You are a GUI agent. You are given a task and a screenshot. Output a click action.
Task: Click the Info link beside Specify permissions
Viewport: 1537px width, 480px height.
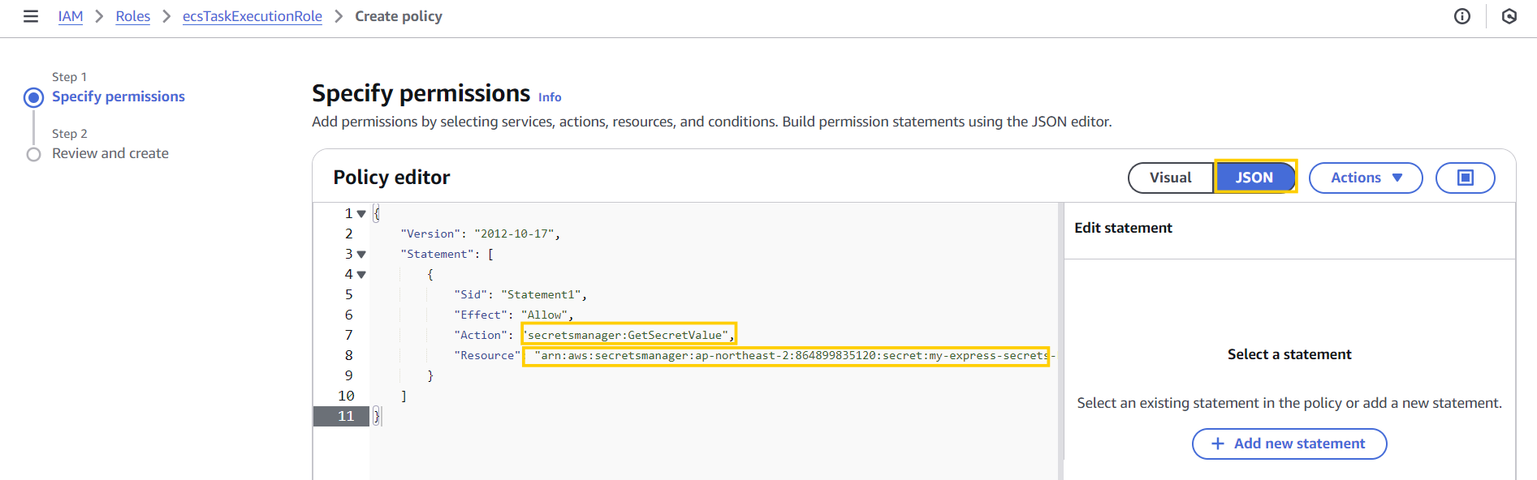pyautogui.click(x=550, y=97)
